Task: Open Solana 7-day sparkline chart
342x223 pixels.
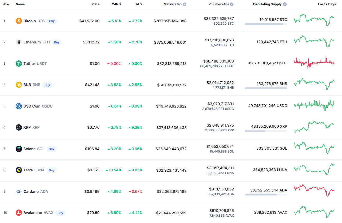Action: click(314, 148)
